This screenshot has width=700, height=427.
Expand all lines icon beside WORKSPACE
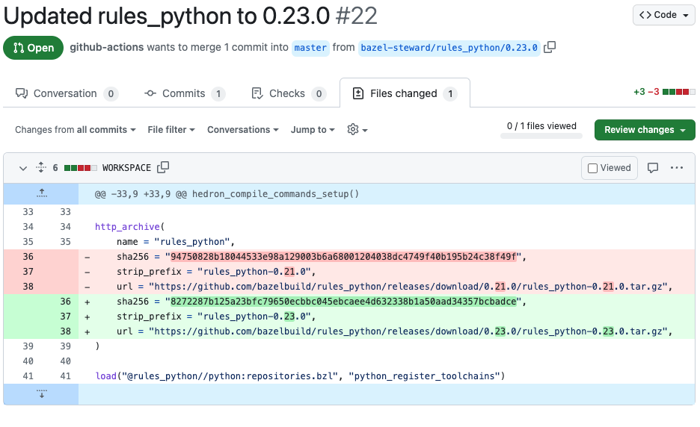click(41, 167)
